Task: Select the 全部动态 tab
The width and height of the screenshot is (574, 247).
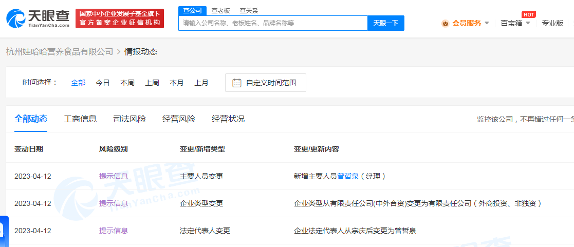Action: (x=31, y=119)
